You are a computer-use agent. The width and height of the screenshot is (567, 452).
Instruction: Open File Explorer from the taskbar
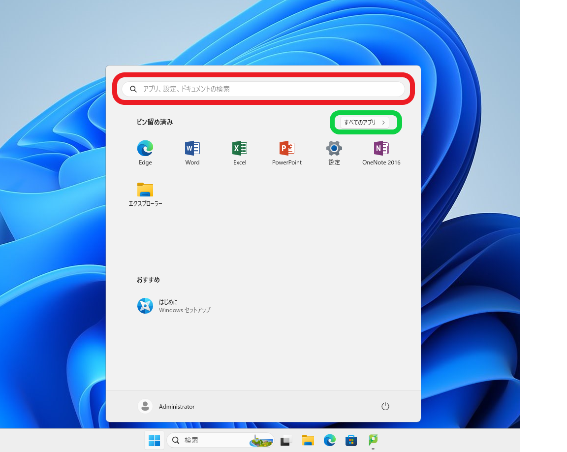(x=308, y=440)
